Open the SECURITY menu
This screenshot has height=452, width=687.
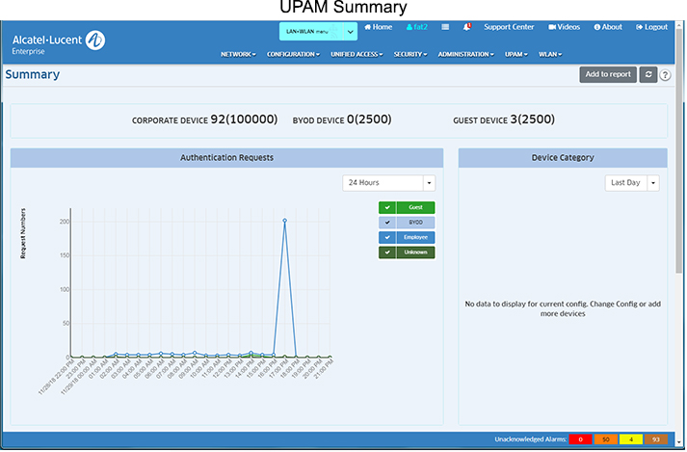pos(410,54)
